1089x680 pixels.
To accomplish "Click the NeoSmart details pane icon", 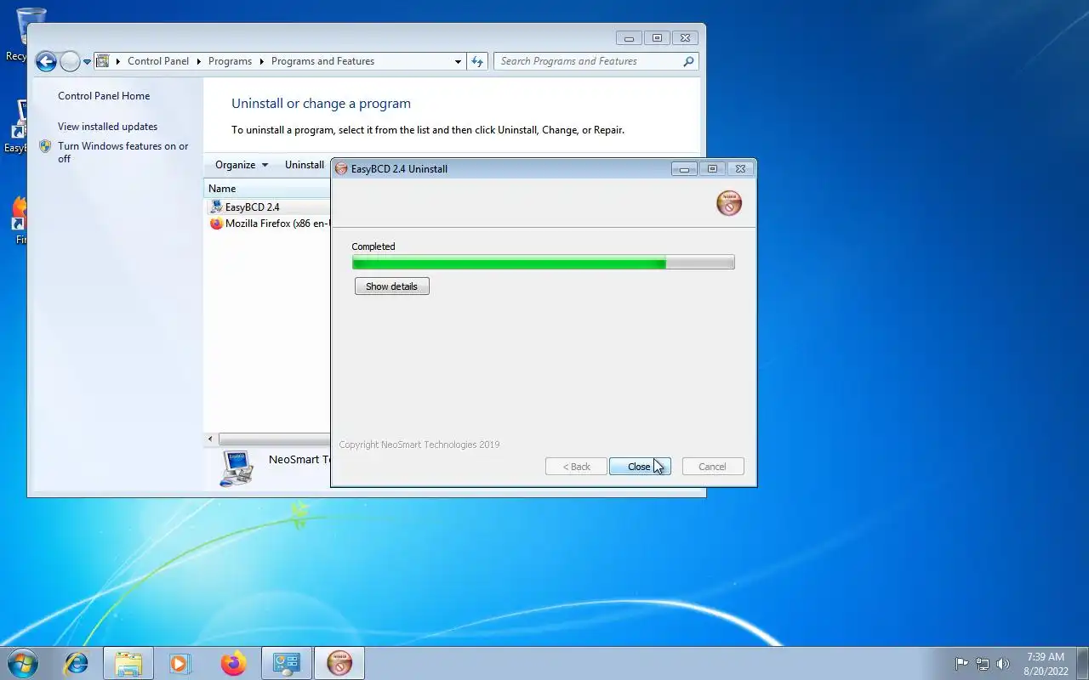I will point(237,468).
